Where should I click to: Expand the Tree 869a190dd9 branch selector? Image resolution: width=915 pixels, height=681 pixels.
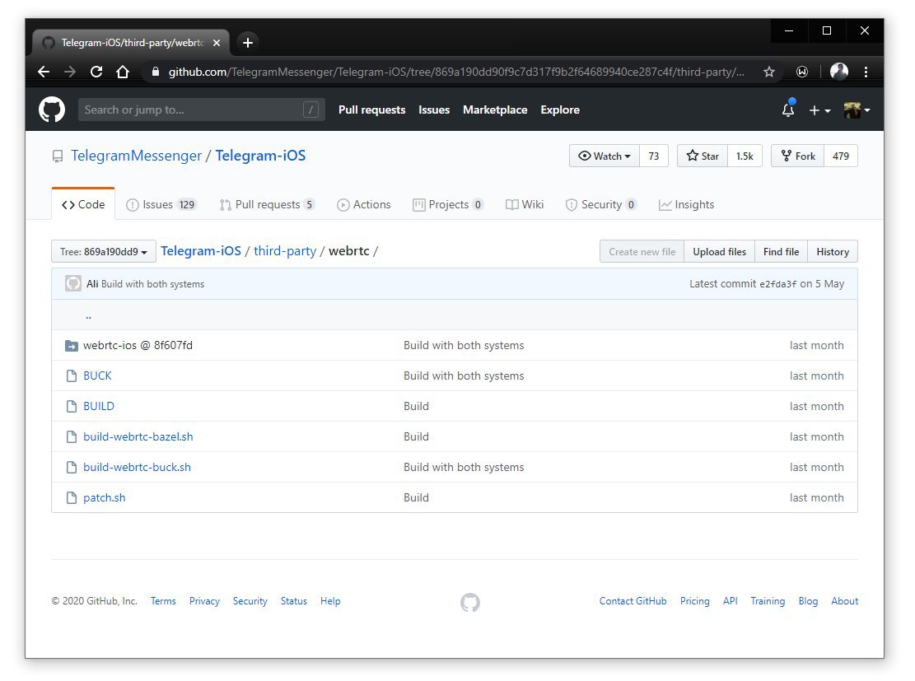tap(104, 252)
